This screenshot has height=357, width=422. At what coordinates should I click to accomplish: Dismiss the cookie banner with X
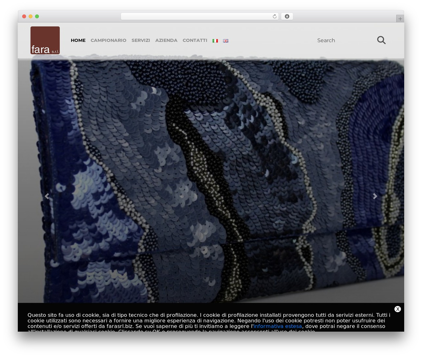point(398,309)
